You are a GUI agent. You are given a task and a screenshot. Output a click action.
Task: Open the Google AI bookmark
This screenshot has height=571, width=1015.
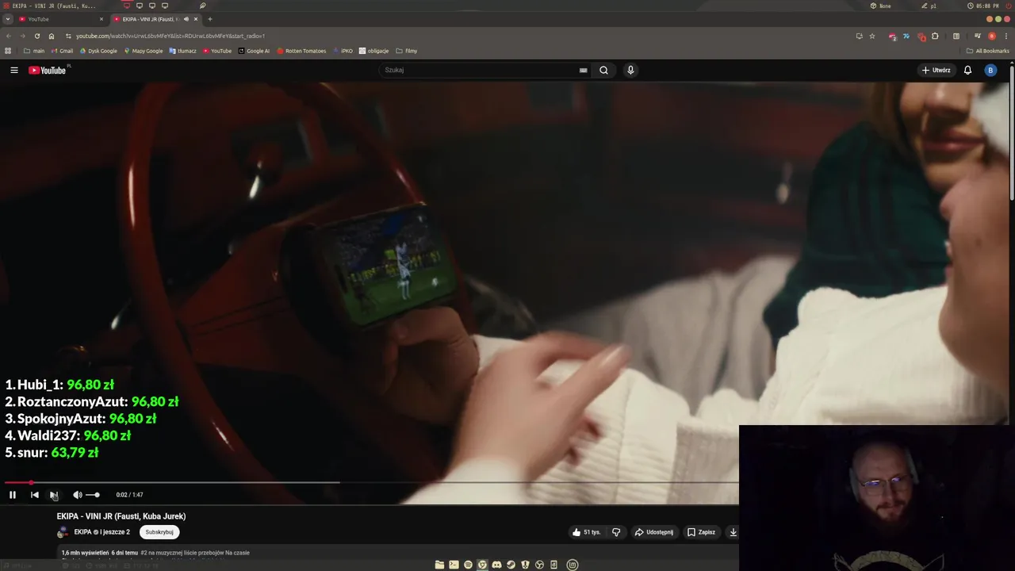click(x=254, y=51)
